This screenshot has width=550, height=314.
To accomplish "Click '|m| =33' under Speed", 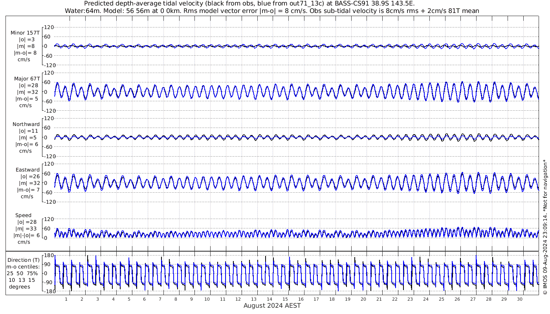I will tap(27, 228).
